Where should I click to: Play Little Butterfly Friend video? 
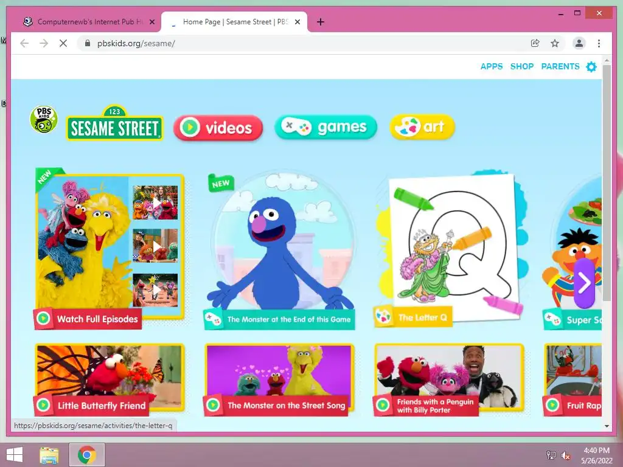[110, 379]
